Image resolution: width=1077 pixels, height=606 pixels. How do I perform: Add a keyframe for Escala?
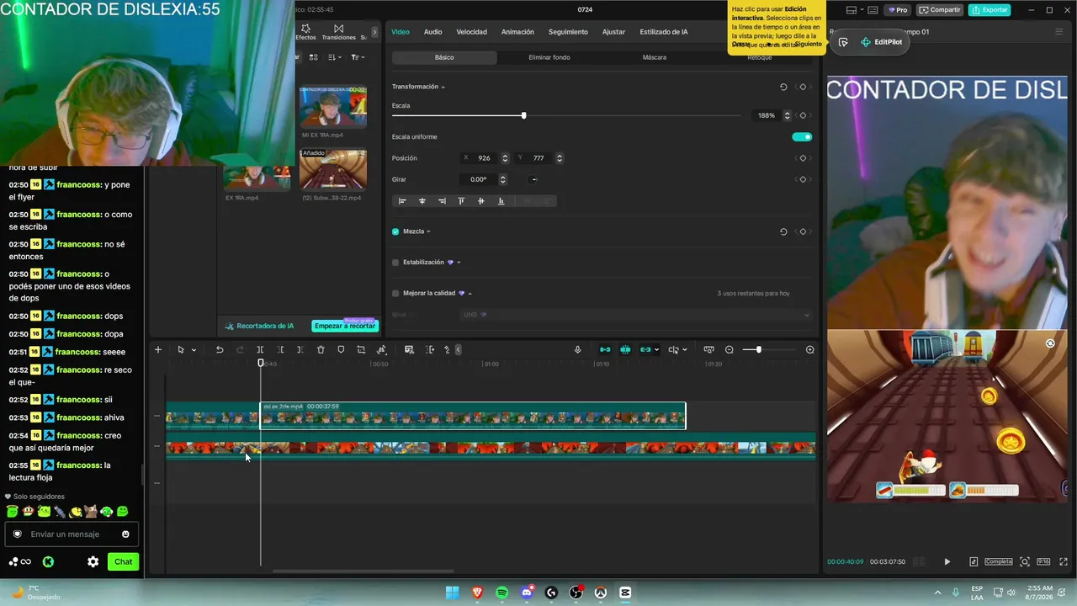803,115
